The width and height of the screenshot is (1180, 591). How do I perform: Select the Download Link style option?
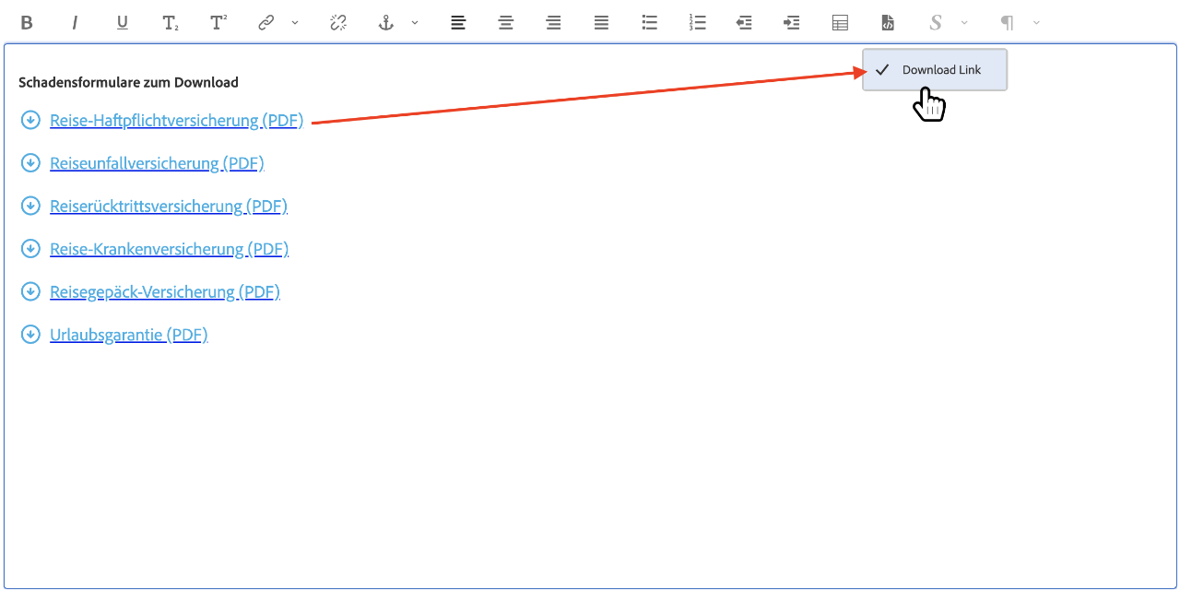(x=940, y=70)
